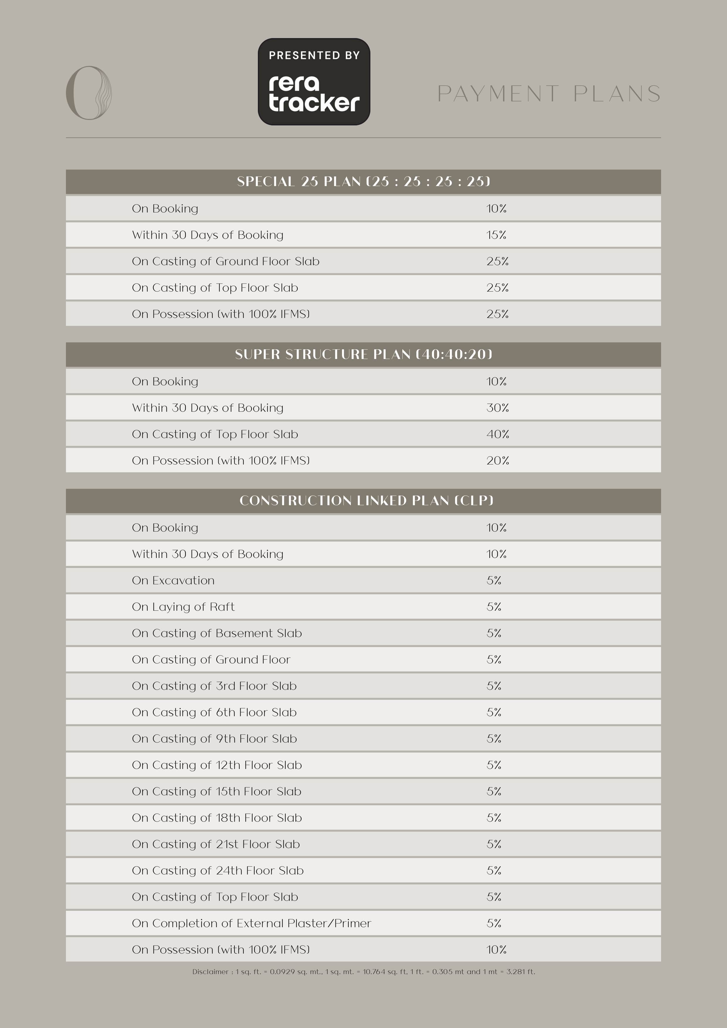Select the Super Structure Plan header

pos(363,354)
